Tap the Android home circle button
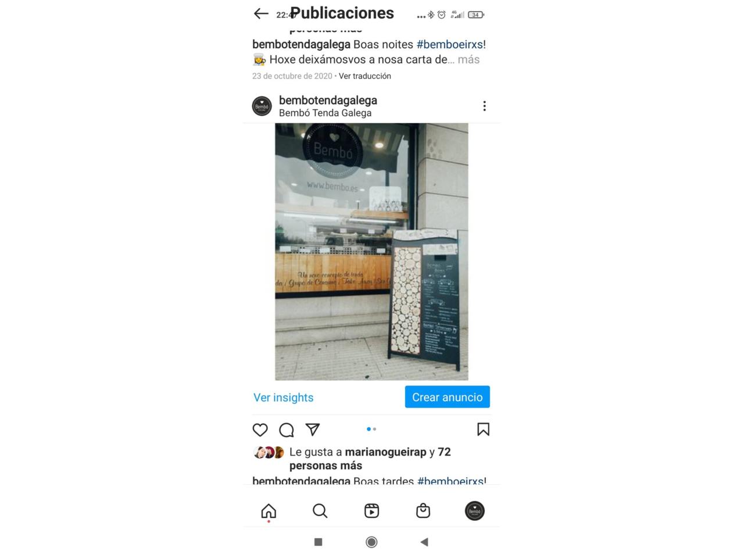Viewport: 744px width, 558px height. 371,542
